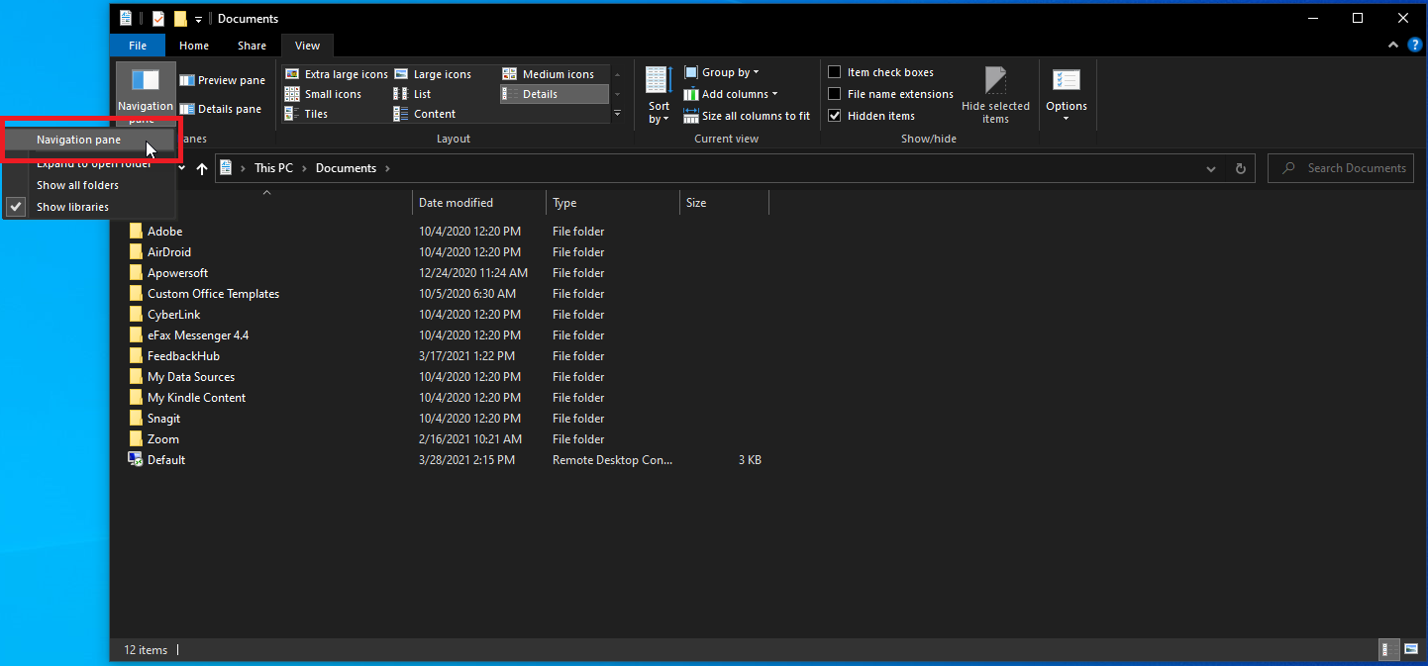The width and height of the screenshot is (1428, 666).
Task: Select the Snagit folder
Action: [164, 419]
